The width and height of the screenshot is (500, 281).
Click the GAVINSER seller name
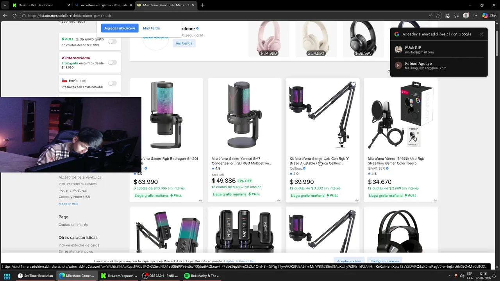click(x=377, y=169)
